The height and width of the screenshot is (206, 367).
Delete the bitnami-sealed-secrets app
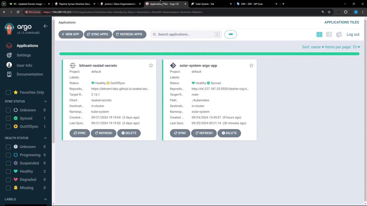click(x=129, y=133)
